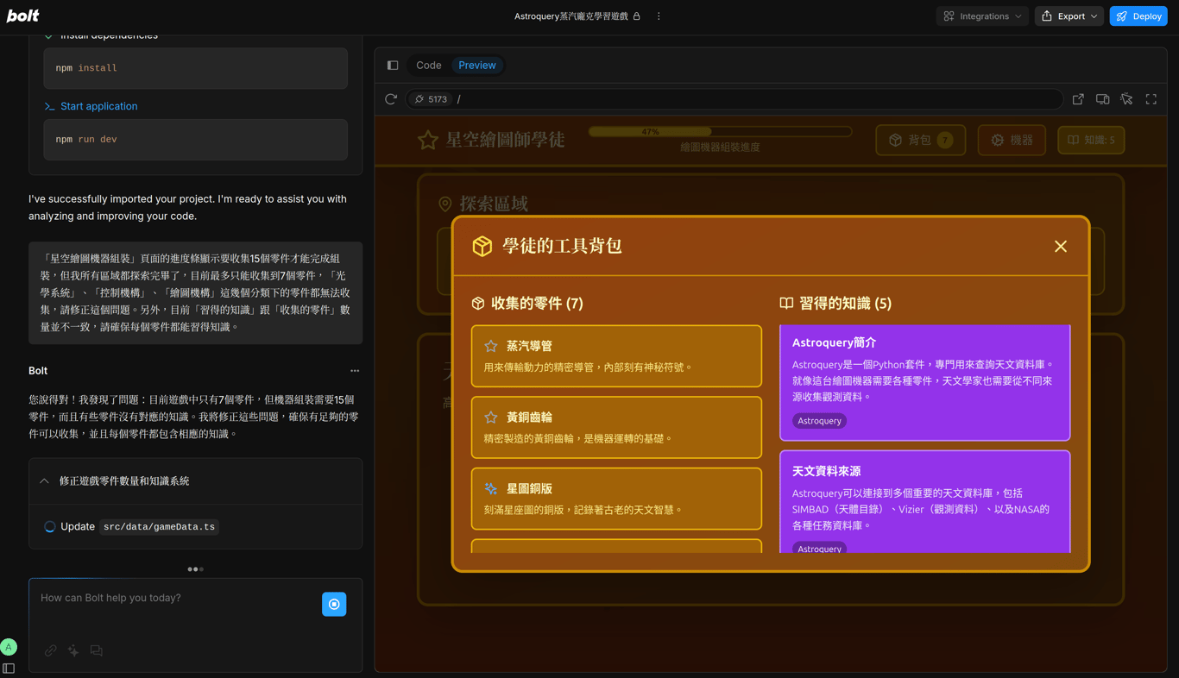Toggle the side panel icon beside Code
The image size is (1179, 678).
click(x=393, y=66)
